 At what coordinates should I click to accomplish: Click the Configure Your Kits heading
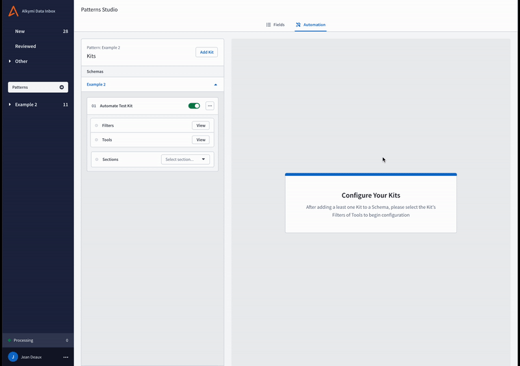(370, 195)
